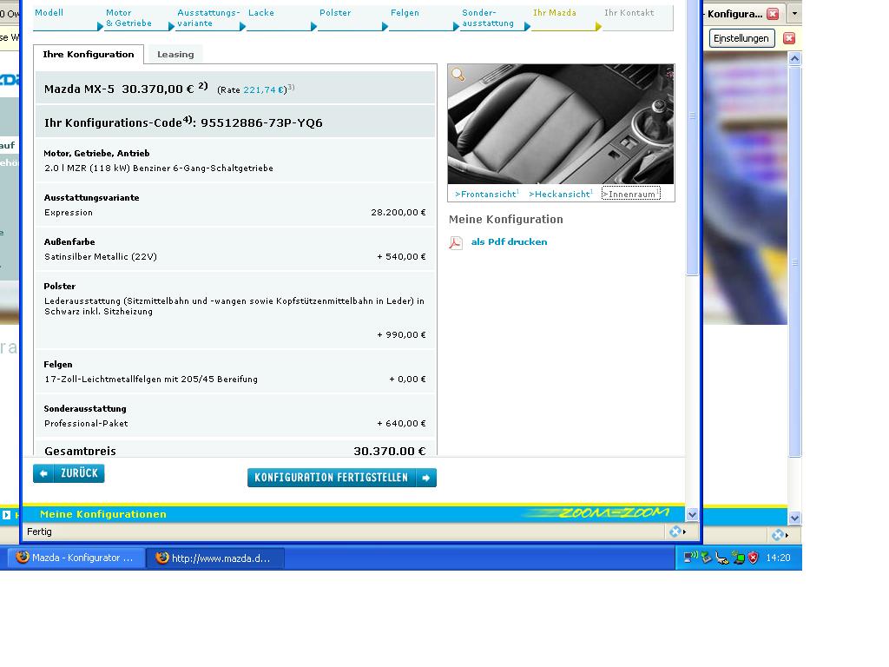Show the Frontansicht view of the car
This screenshot has height=667, width=889.
tap(486, 194)
